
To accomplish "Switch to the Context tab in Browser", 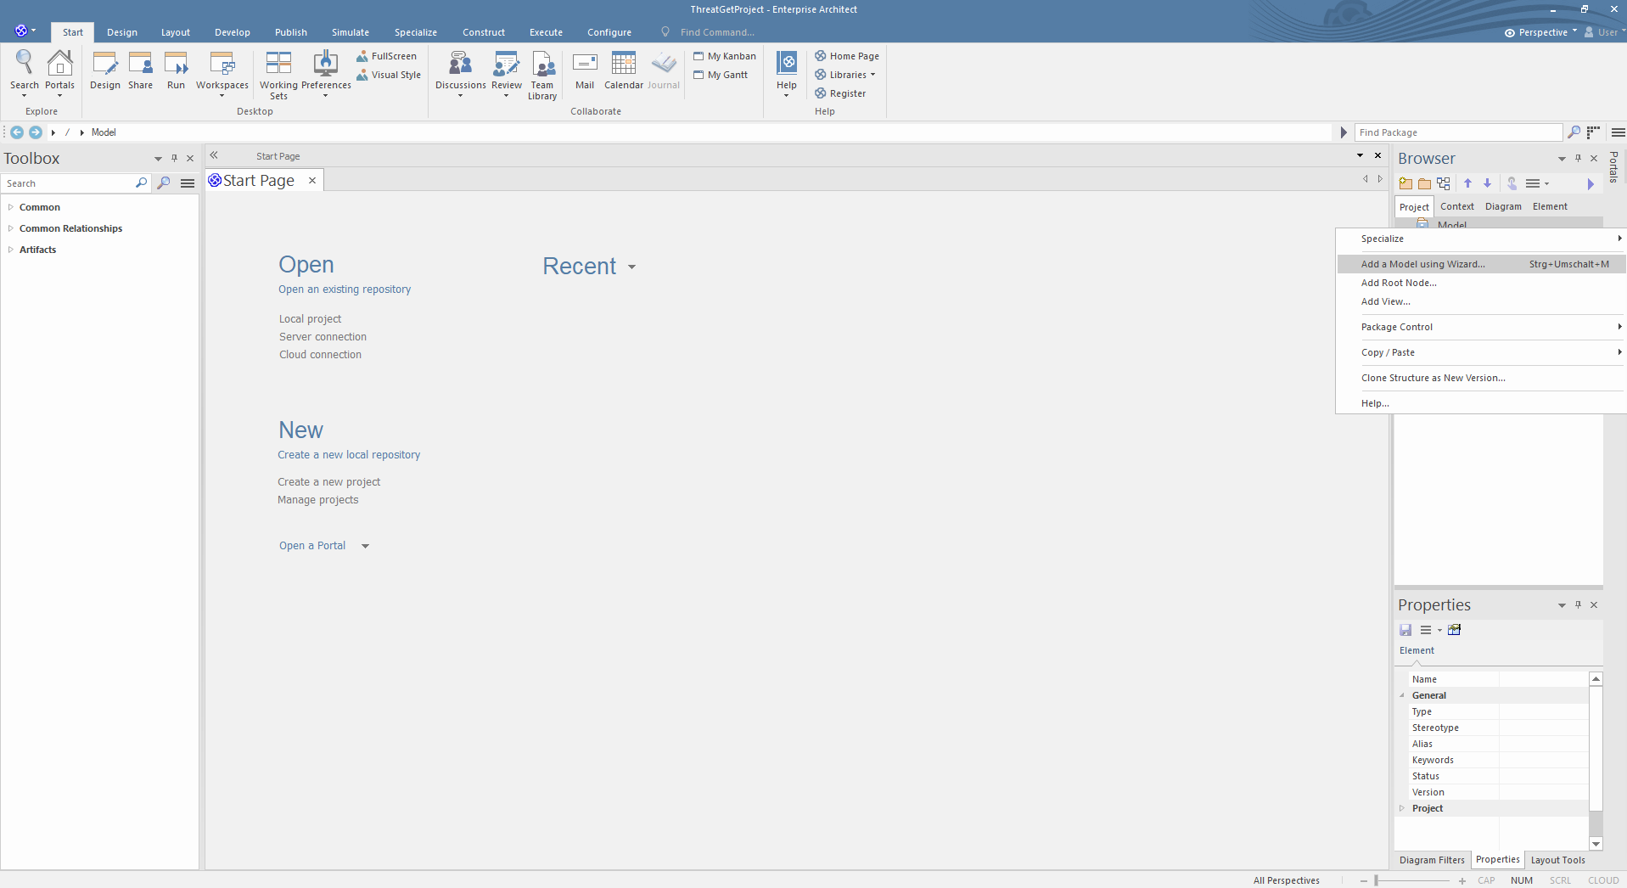I will [1456, 206].
